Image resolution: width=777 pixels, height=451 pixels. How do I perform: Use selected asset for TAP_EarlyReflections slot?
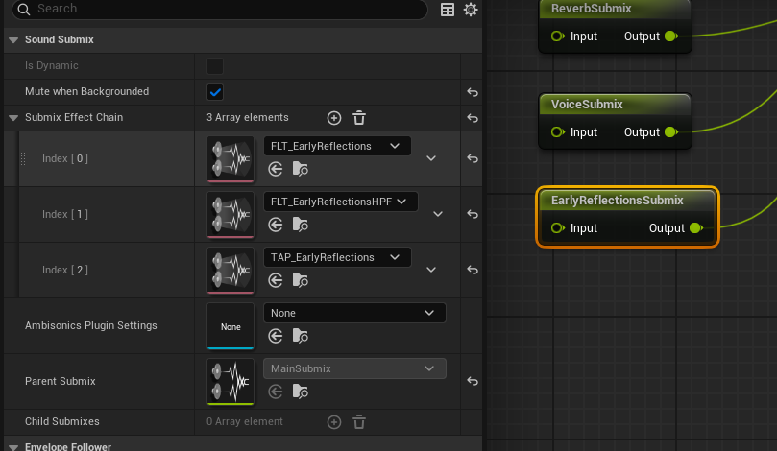276,281
